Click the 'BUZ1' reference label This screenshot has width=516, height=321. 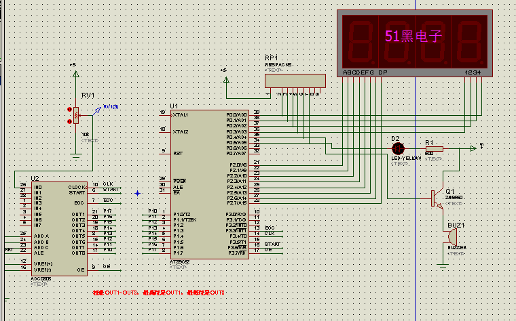click(x=456, y=226)
